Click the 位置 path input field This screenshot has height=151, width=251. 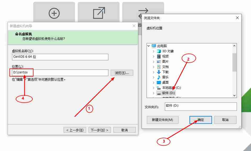pyautogui.click(x=60, y=73)
